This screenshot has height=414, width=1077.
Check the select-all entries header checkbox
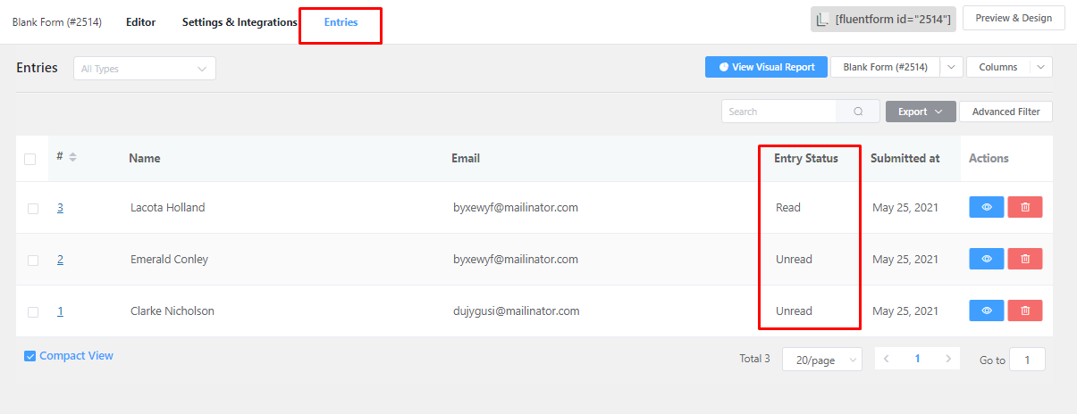click(30, 159)
